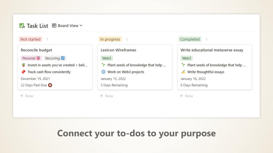Click the Task List green checkmark icon

click(22, 26)
